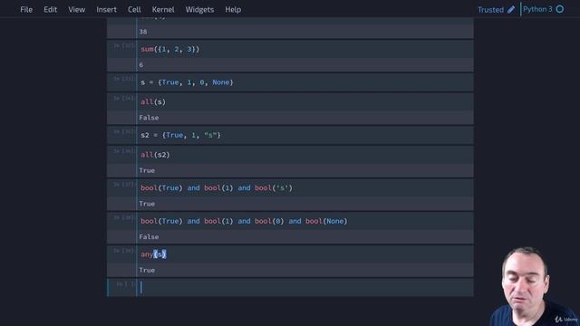580x326 pixels.
Task: Open the File menu
Action: click(26, 10)
